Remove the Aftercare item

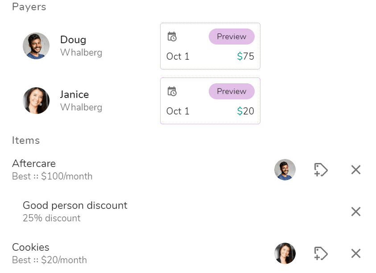pyautogui.click(x=355, y=170)
